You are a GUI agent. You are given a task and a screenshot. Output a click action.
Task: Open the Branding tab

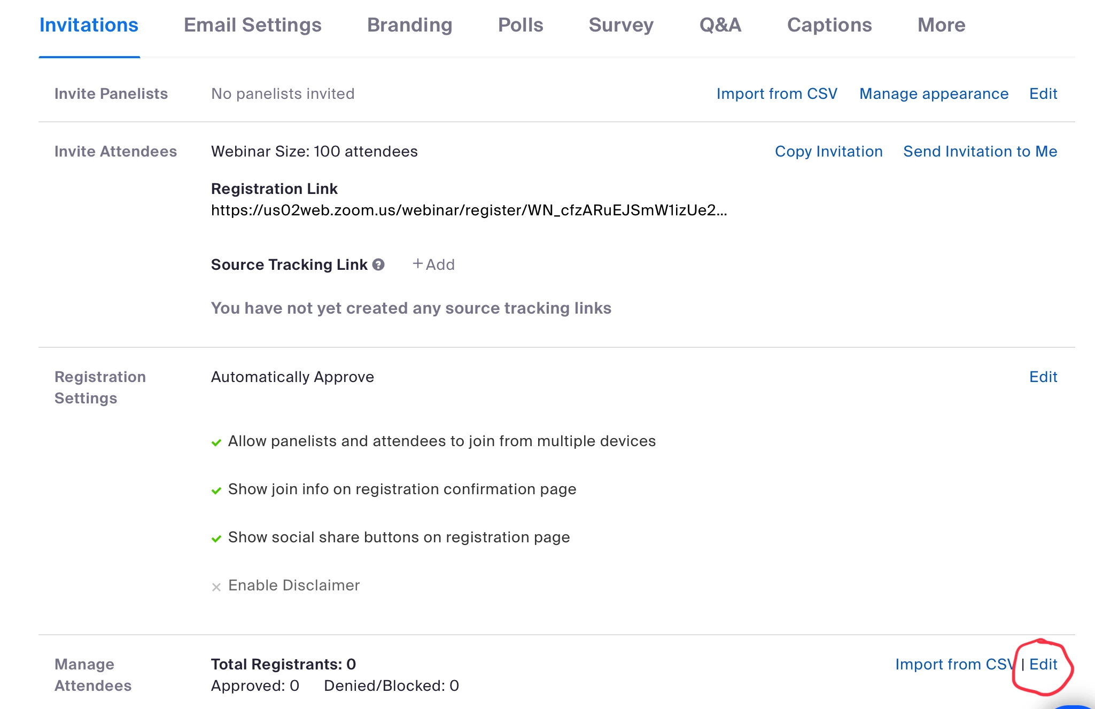[410, 25]
